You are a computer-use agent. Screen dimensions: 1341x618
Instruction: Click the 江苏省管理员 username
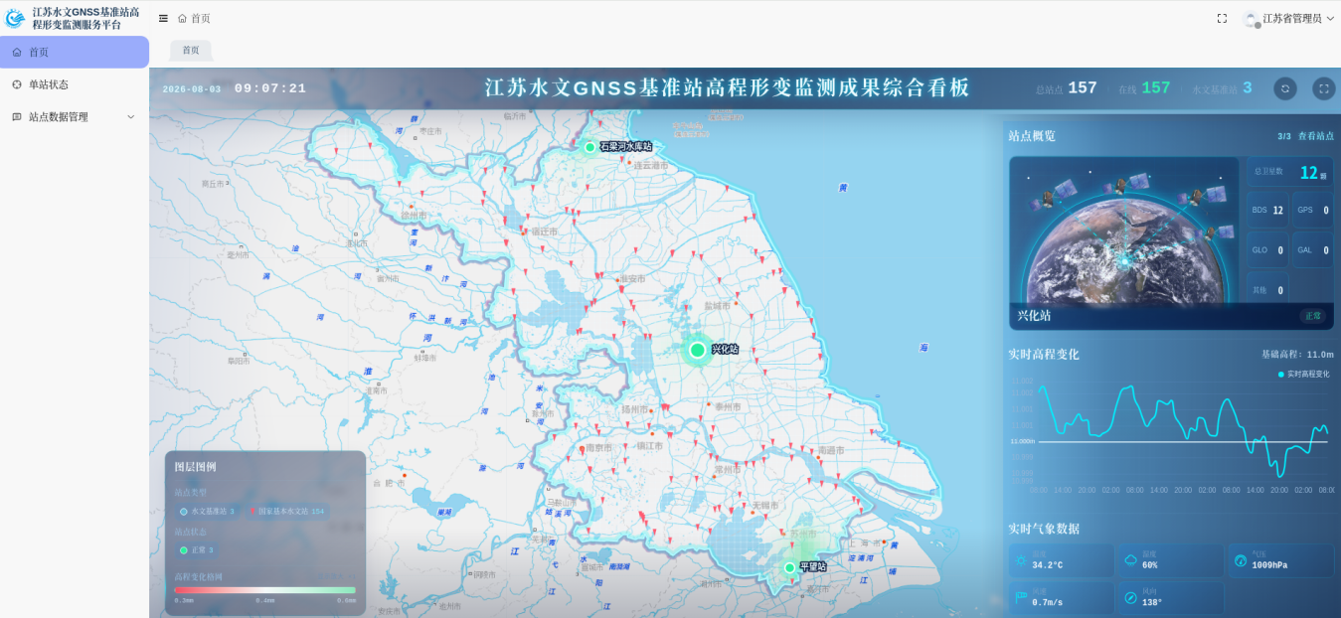tap(1292, 18)
